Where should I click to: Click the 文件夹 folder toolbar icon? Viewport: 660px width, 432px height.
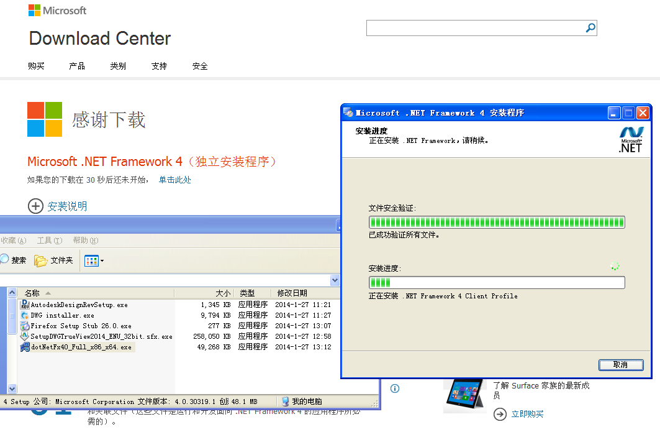(x=40, y=261)
